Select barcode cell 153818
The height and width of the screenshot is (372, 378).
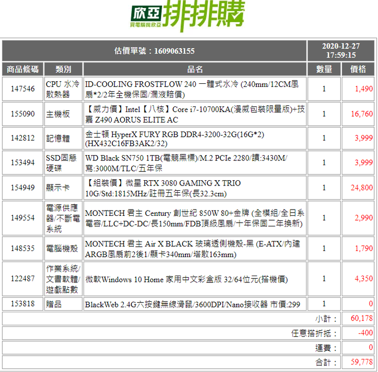click(x=23, y=304)
